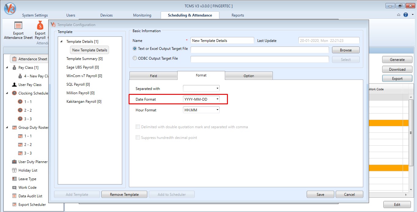The height and width of the screenshot is (212, 417).
Task: Collapse the Template Details tree node
Action: pos(61,42)
